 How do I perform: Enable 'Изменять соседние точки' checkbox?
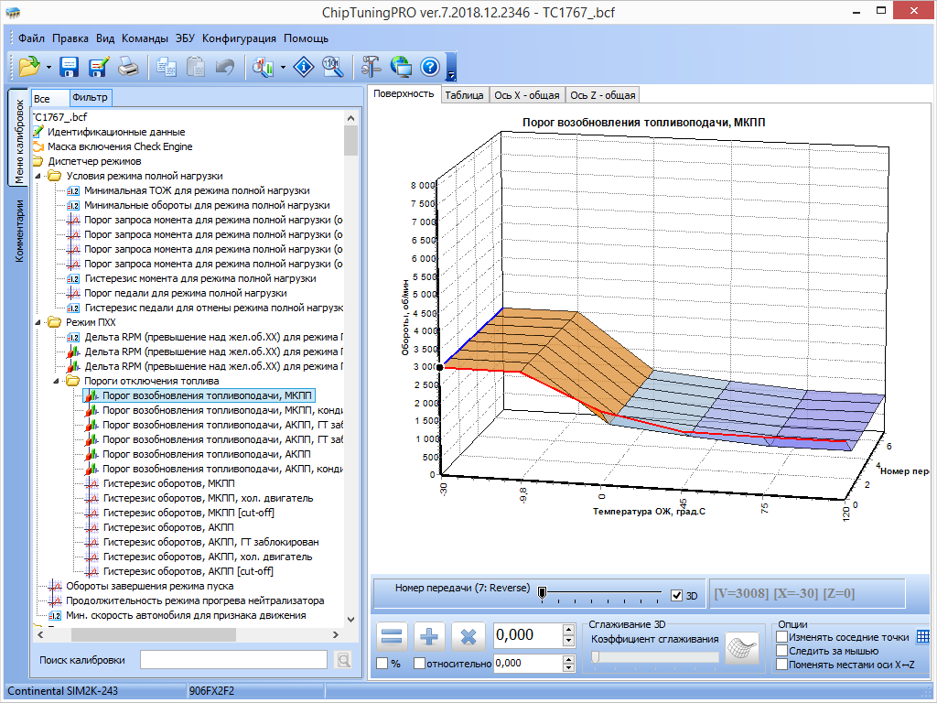[x=781, y=637]
